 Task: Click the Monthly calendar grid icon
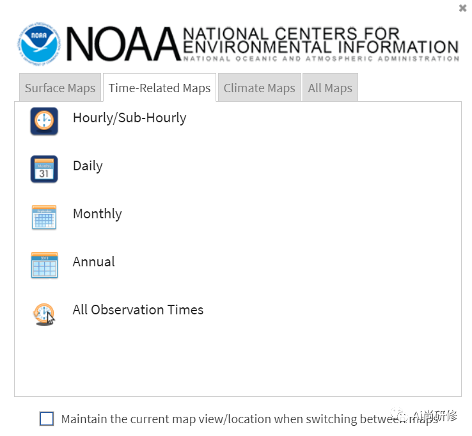click(x=44, y=217)
